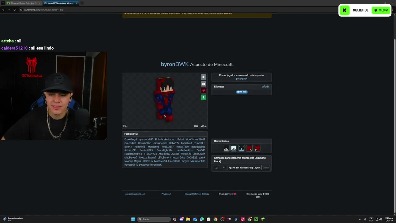This screenshot has height=223, width=396.
Task: Follow YOSERSITOO with the green FOLLOW button
Action: tap(381, 10)
